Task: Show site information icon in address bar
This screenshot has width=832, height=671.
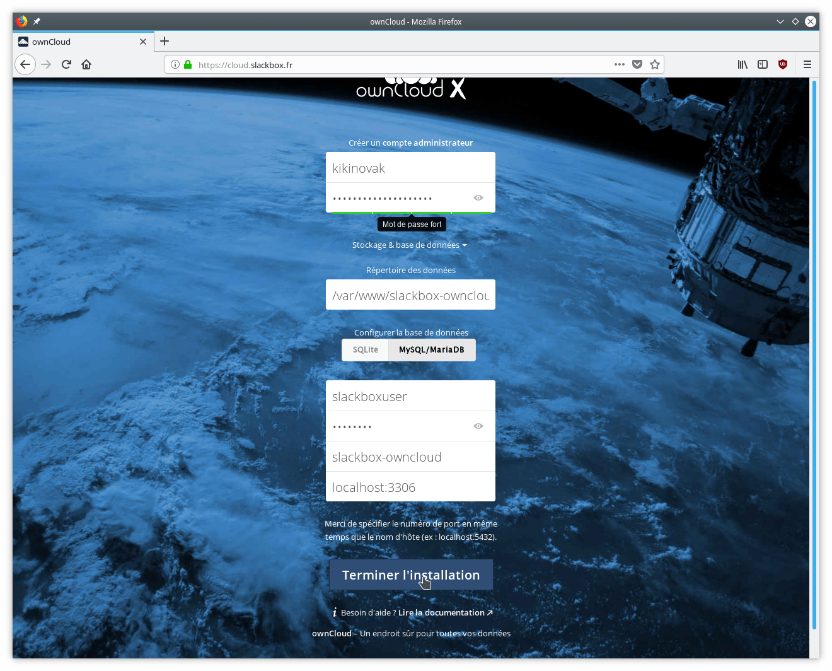Action: click(175, 64)
